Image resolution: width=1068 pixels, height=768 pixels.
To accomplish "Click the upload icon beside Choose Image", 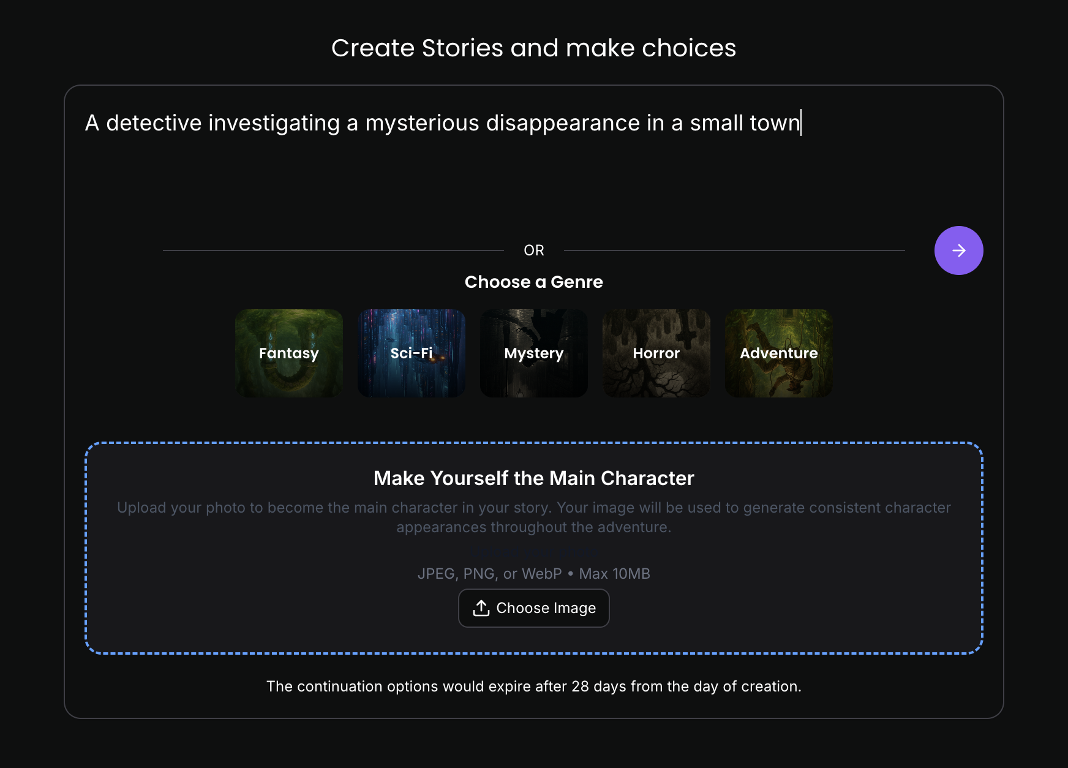I will click(481, 608).
